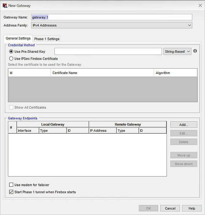The width and height of the screenshot is (205, 215).
Task: Close the New Gateway dialog
Action: [200, 5]
